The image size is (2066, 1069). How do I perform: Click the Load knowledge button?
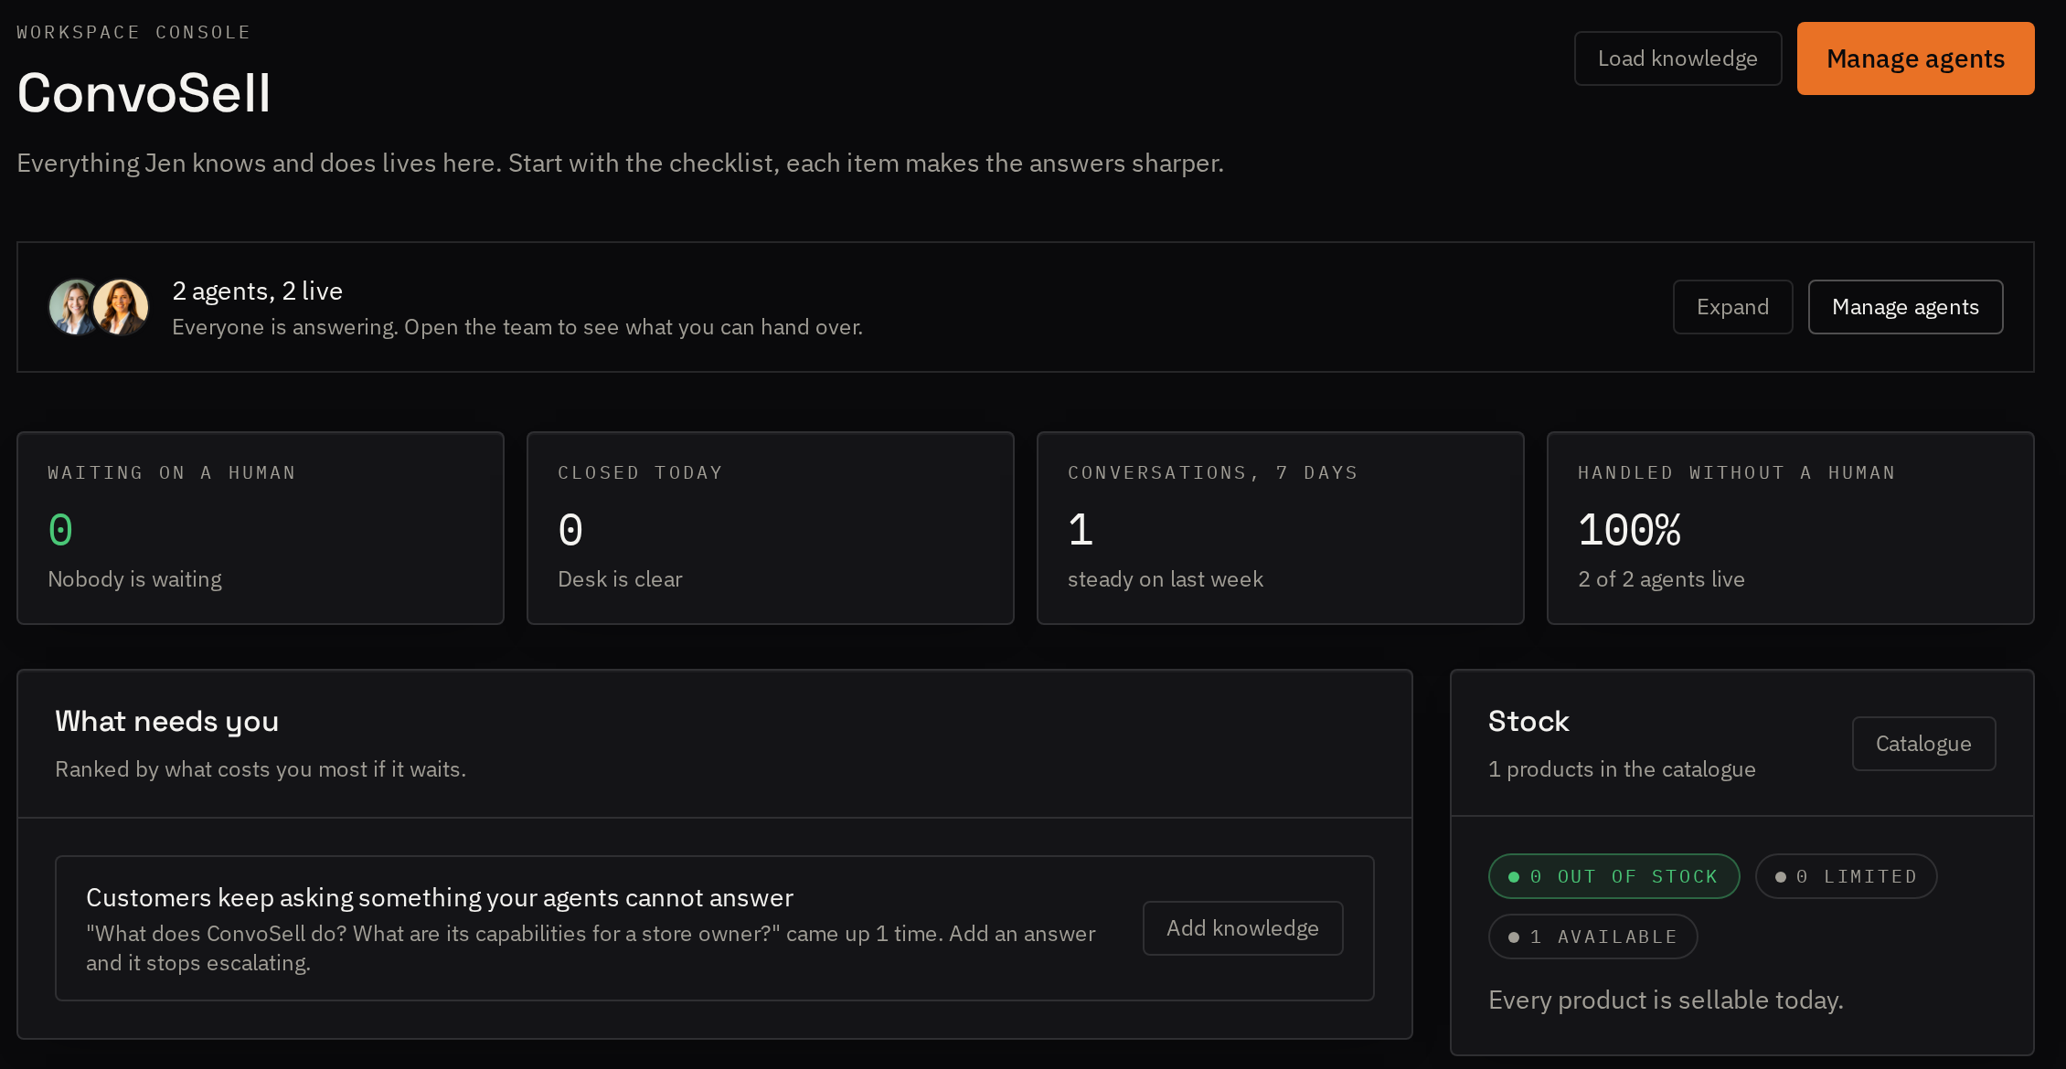pos(1677,58)
